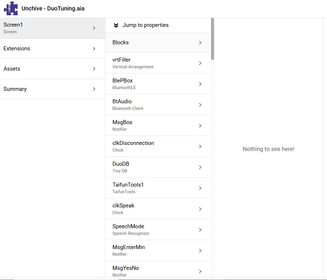Viewport: 327px width, 280px height.
Task: Click the chevron next to MsgBox
Action: [x=200, y=126]
